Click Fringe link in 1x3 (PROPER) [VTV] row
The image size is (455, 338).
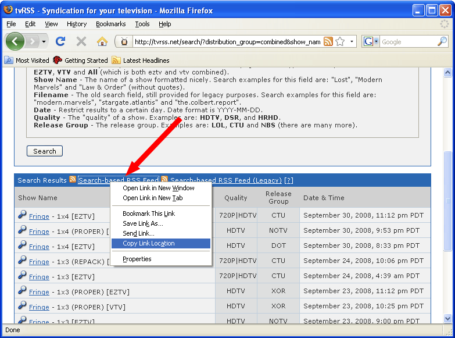click(39, 307)
